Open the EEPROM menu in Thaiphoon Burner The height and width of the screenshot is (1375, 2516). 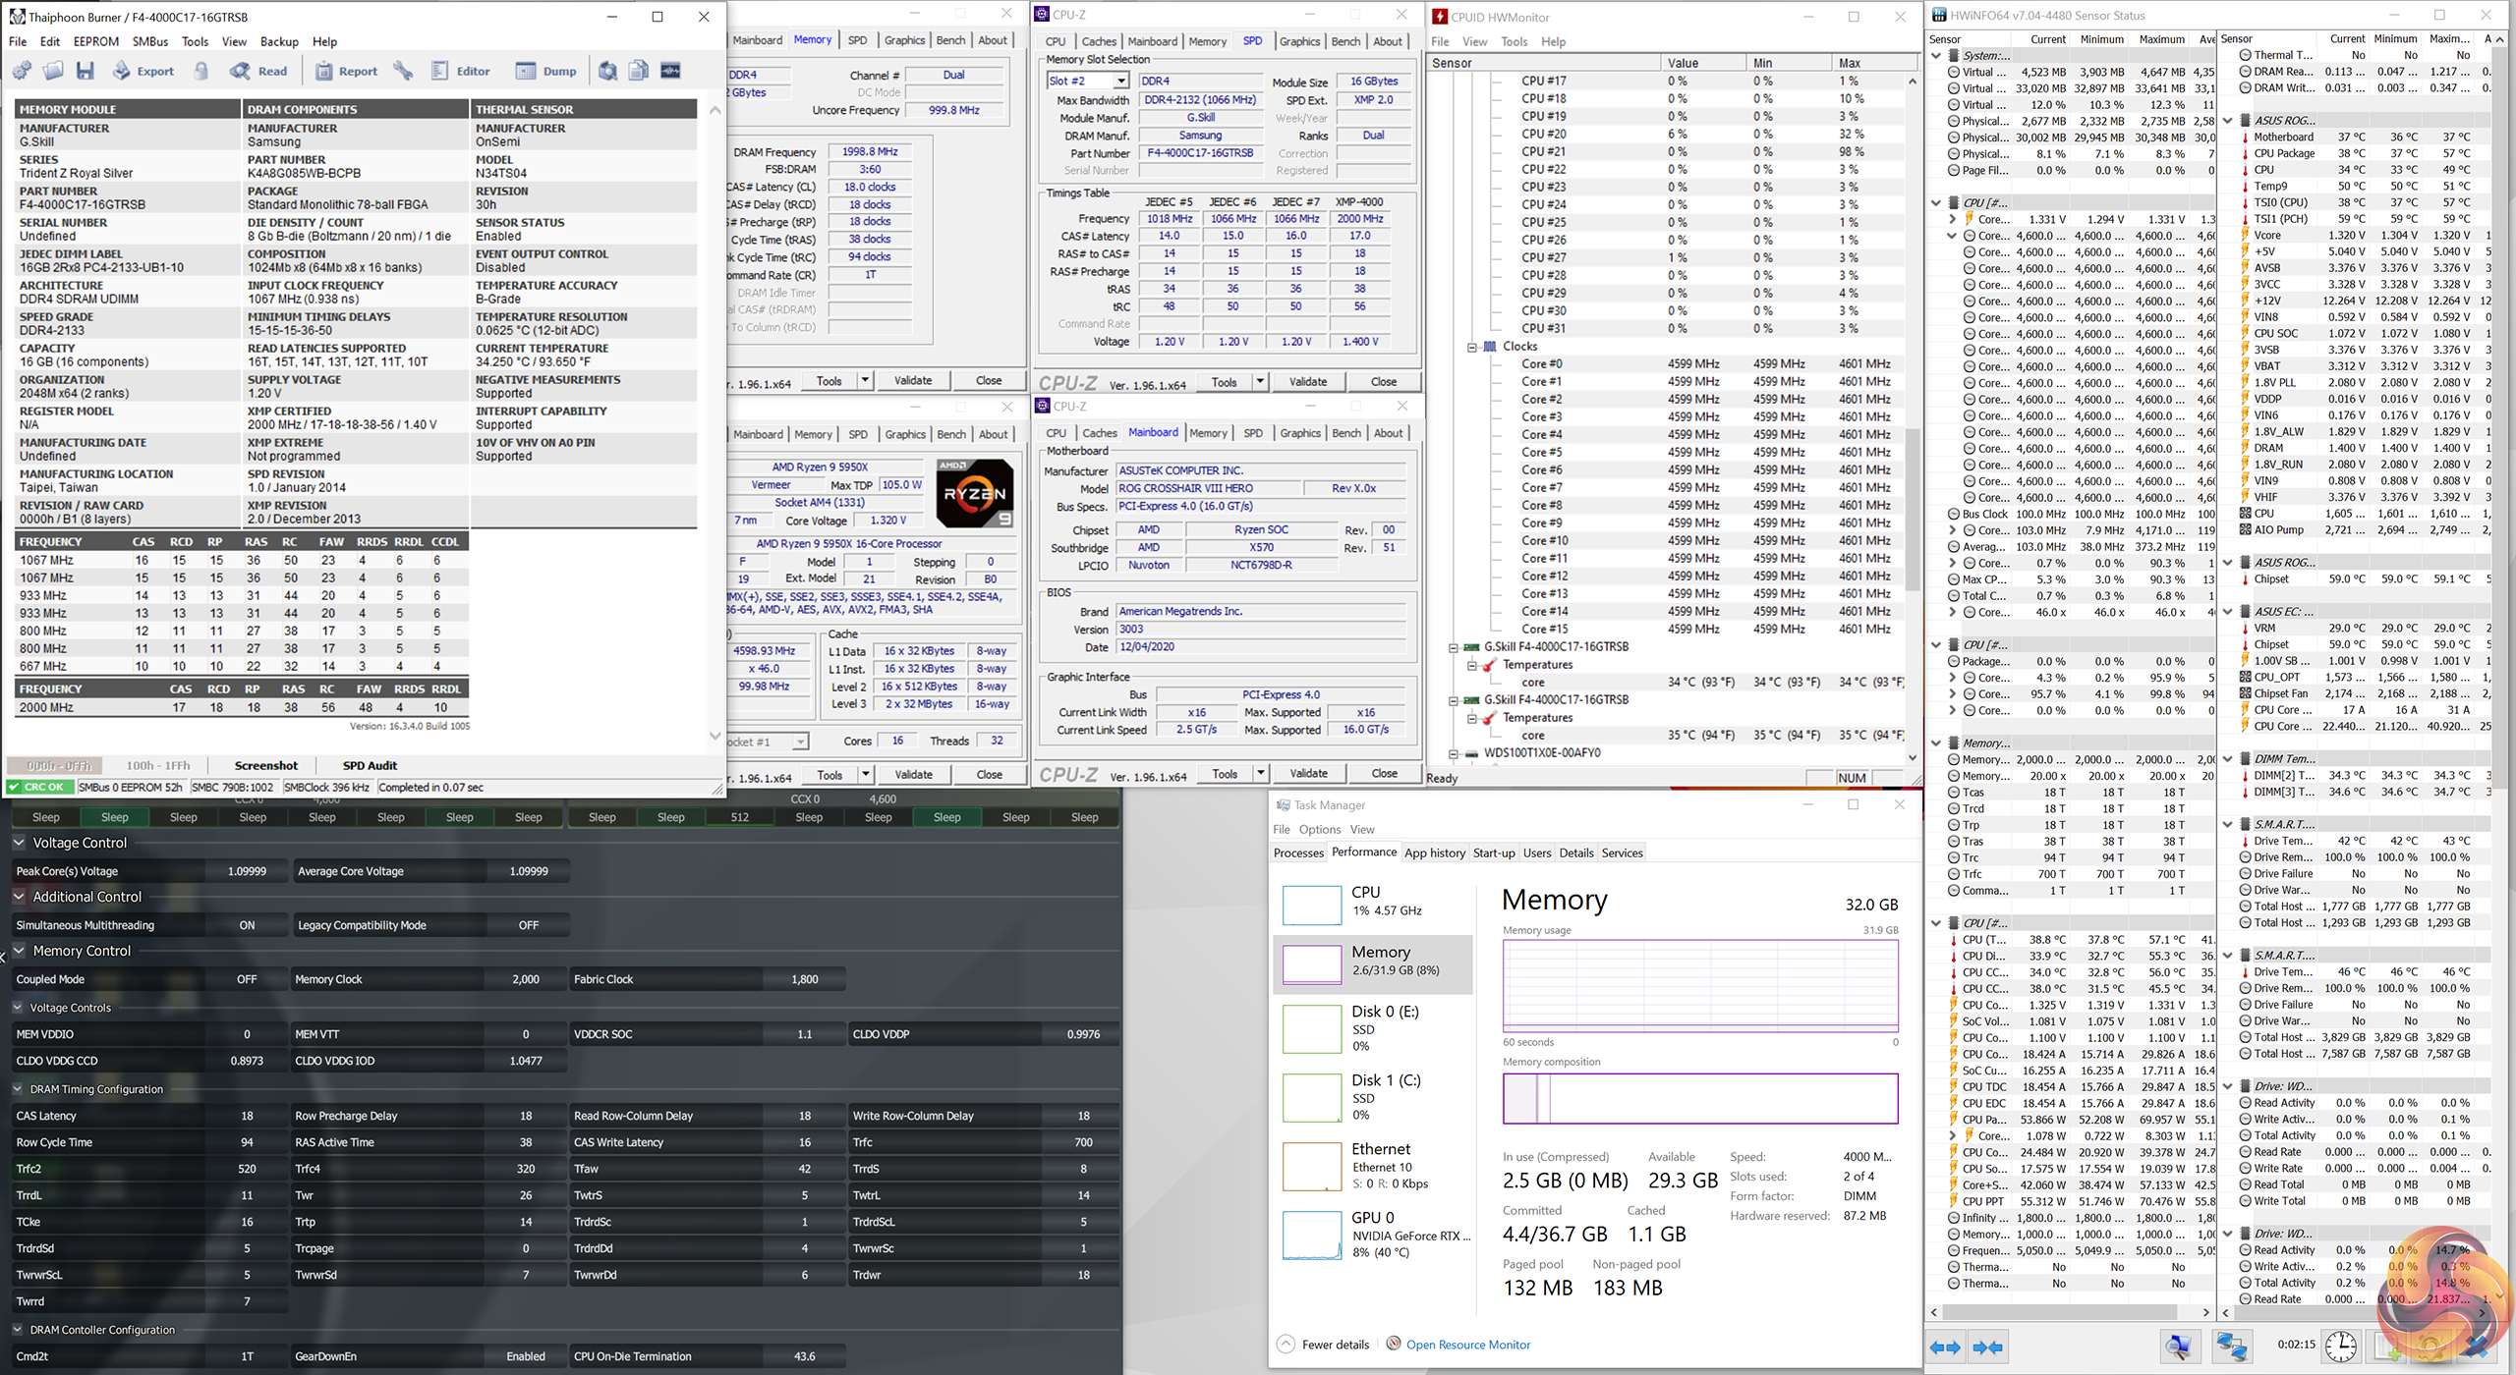(x=95, y=41)
